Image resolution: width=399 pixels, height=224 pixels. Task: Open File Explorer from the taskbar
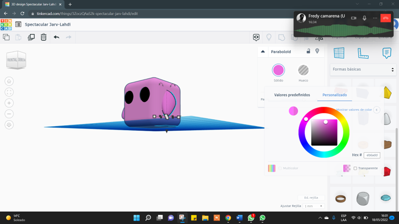point(205,218)
